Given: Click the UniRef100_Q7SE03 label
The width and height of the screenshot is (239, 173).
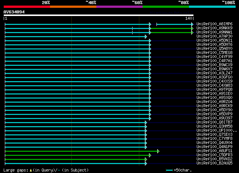Looking at the screenshot, I should pos(214,135).
